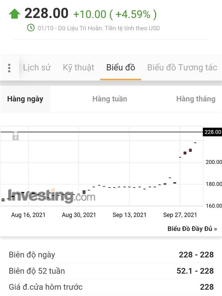
Task: Select the green candle marker near Aug 30
Action: coord(84,192)
